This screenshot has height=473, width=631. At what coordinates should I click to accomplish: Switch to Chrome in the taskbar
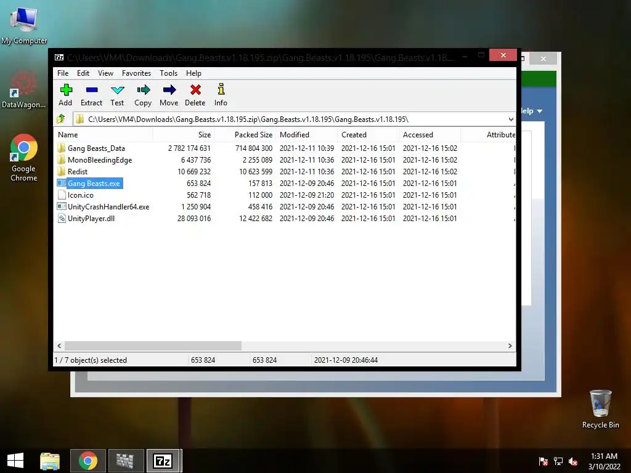[x=88, y=461]
